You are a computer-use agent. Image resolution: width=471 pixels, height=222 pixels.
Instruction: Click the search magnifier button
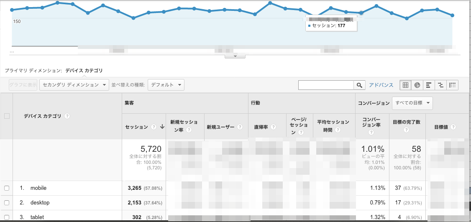(x=359, y=85)
